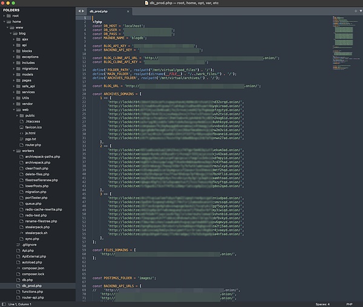Collapse the blog folder tree
This screenshot has height=307, width=363.
[x=10, y=33]
